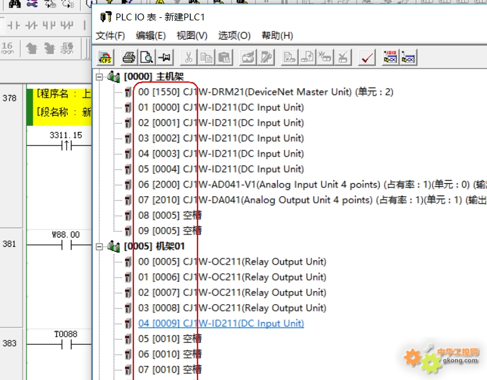Click the unit setup icon right of Paste
487x380 pixels.
click(x=248, y=57)
